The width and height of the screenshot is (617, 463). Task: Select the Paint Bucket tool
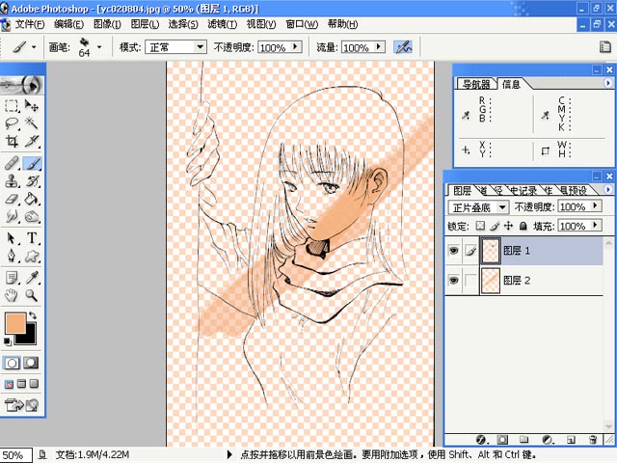32,199
